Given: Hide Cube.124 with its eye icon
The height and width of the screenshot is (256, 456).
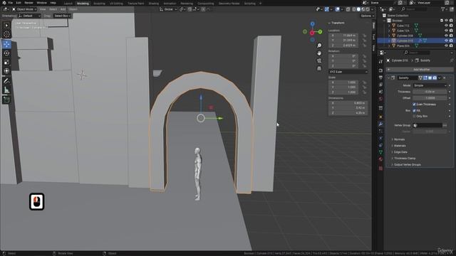Looking at the screenshot, I should [446, 31].
